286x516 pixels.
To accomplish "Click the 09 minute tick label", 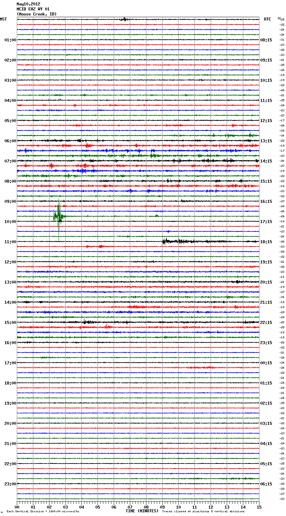I will click(x=162, y=507).
